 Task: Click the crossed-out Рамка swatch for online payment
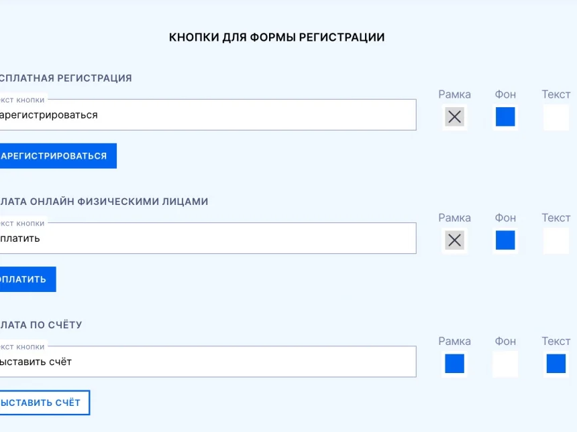pos(454,240)
